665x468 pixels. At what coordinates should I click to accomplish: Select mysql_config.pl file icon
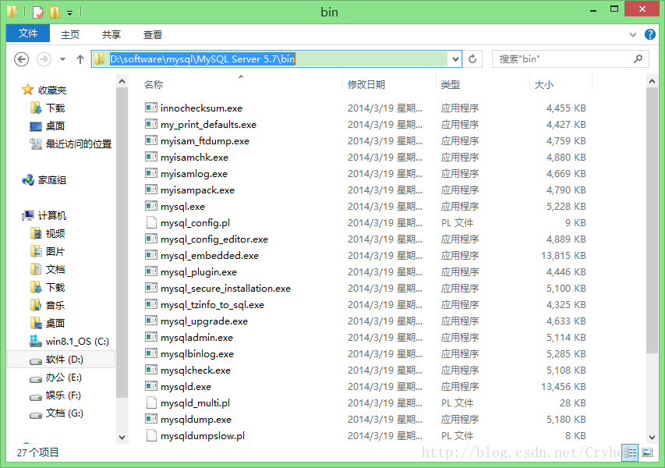[x=151, y=222]
